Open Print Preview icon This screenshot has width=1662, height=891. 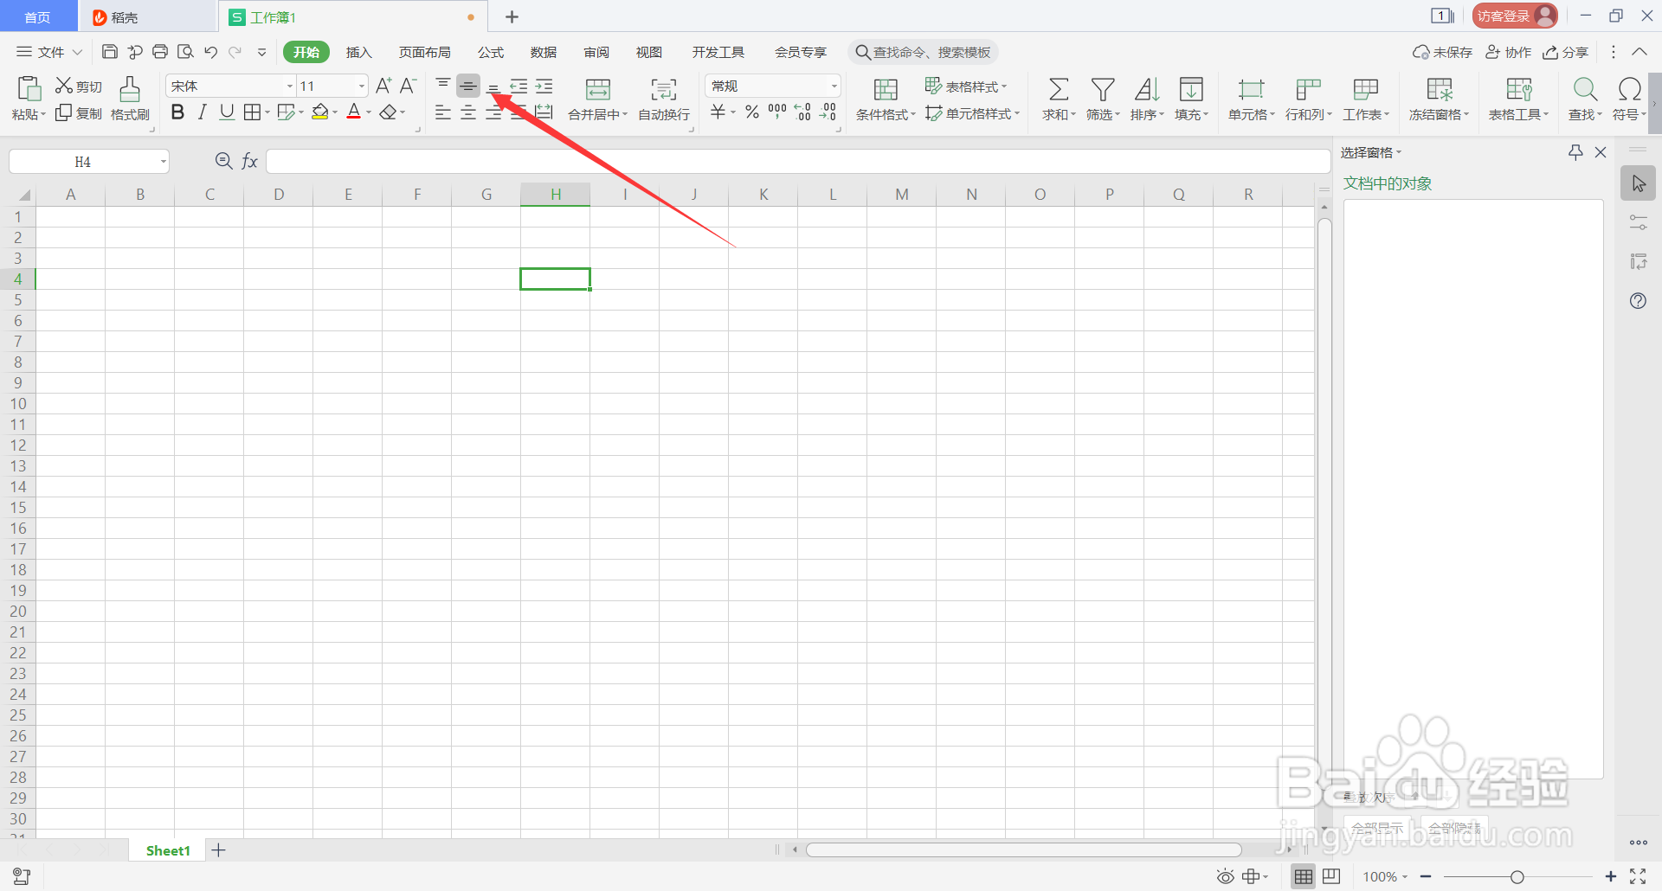click(185, 52)
